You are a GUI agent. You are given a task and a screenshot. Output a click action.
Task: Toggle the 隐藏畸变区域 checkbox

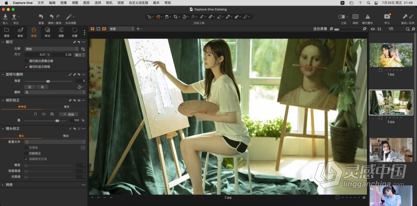26,159
